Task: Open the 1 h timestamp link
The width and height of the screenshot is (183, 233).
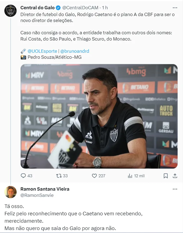Action: [x=105, y=8]
